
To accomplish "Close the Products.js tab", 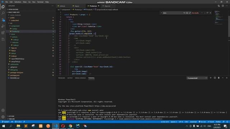I will 98,6.
